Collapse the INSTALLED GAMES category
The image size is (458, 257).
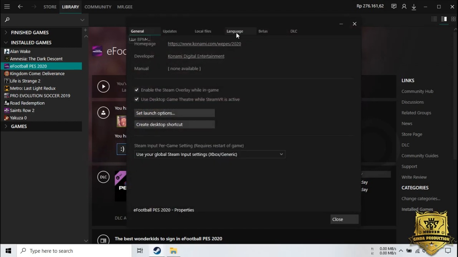6,43
